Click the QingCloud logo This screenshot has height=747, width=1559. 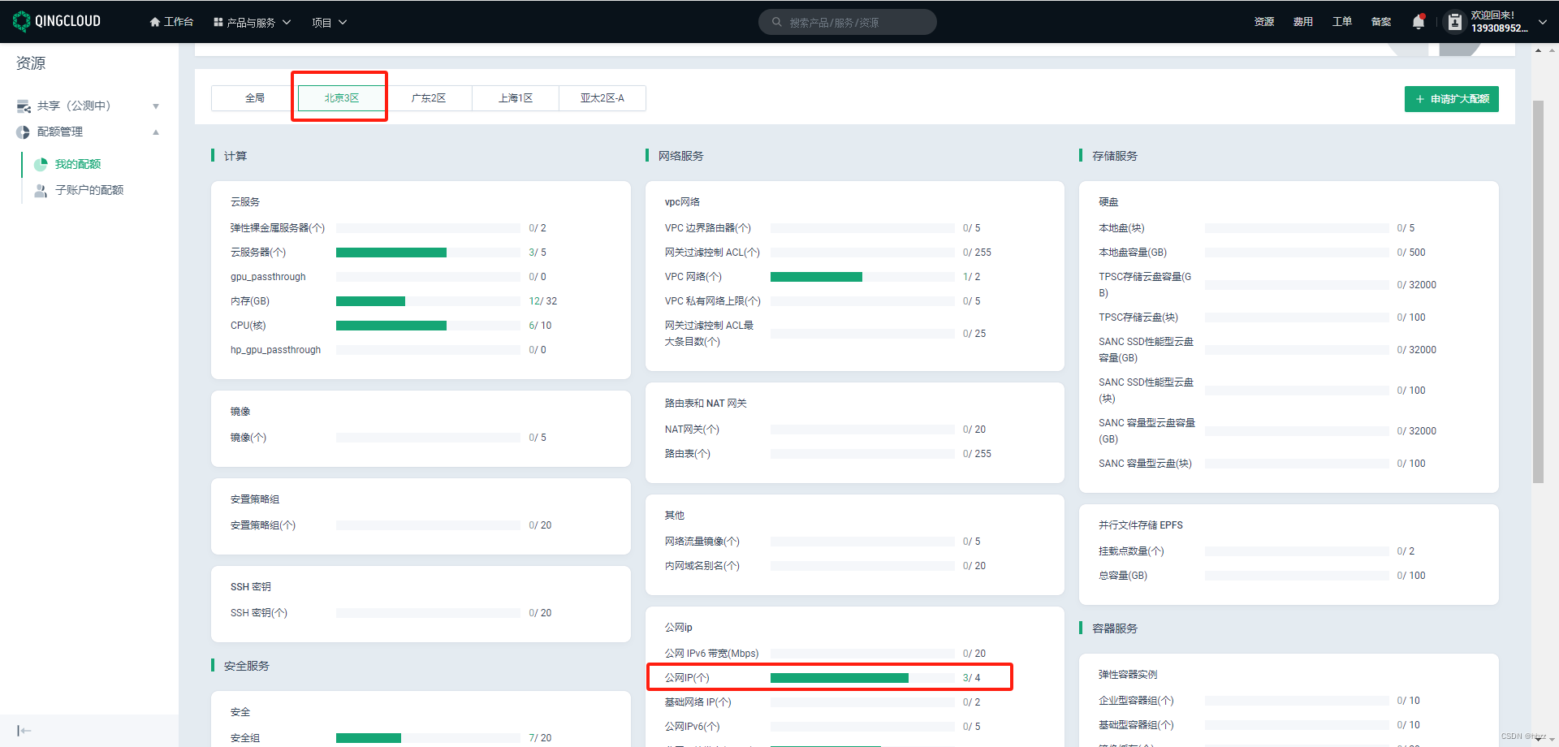57,21
